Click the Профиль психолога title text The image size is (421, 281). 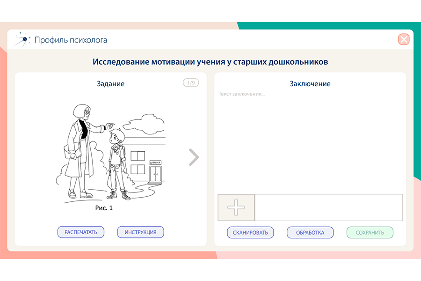pos(71,40)
